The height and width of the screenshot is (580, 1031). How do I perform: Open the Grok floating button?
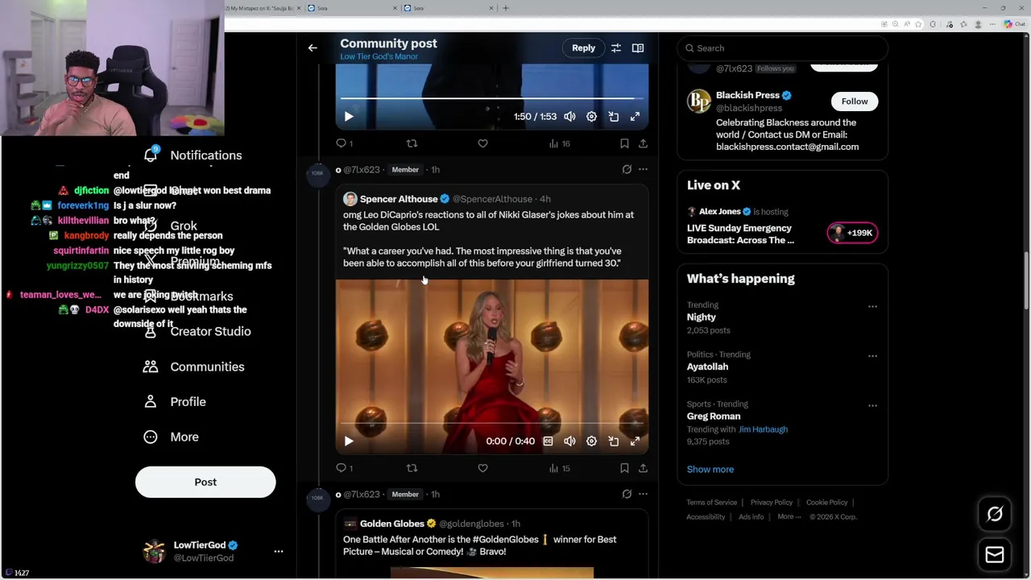tap(995, 514)
